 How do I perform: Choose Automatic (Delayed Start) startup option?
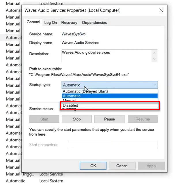coord(110,91)
